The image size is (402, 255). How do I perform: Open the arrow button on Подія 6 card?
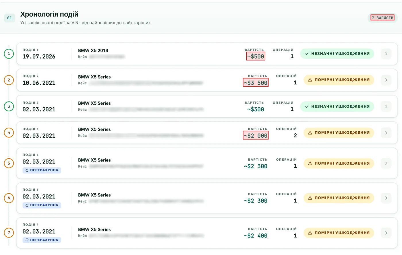386,198
